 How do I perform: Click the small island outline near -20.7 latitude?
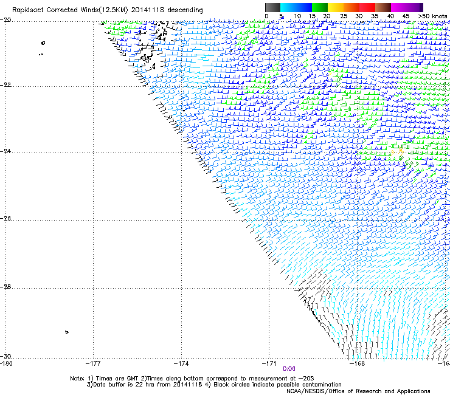click(43, 43)
